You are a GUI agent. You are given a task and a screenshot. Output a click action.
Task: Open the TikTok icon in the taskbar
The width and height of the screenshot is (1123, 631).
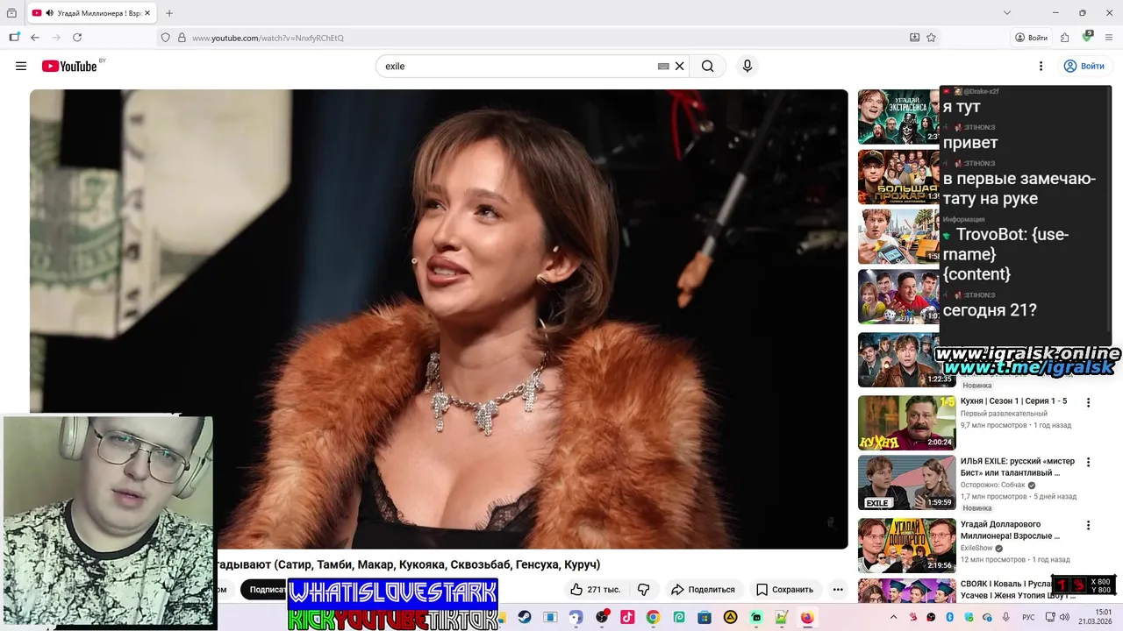pos(627,617)
